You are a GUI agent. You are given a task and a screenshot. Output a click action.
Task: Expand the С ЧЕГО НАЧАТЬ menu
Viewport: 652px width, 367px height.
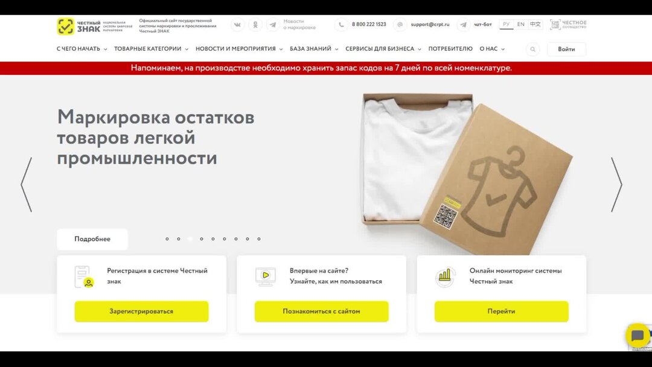point(82,49)
